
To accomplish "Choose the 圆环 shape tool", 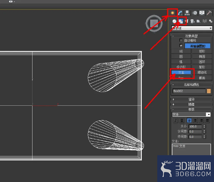I will coord(202,62).
